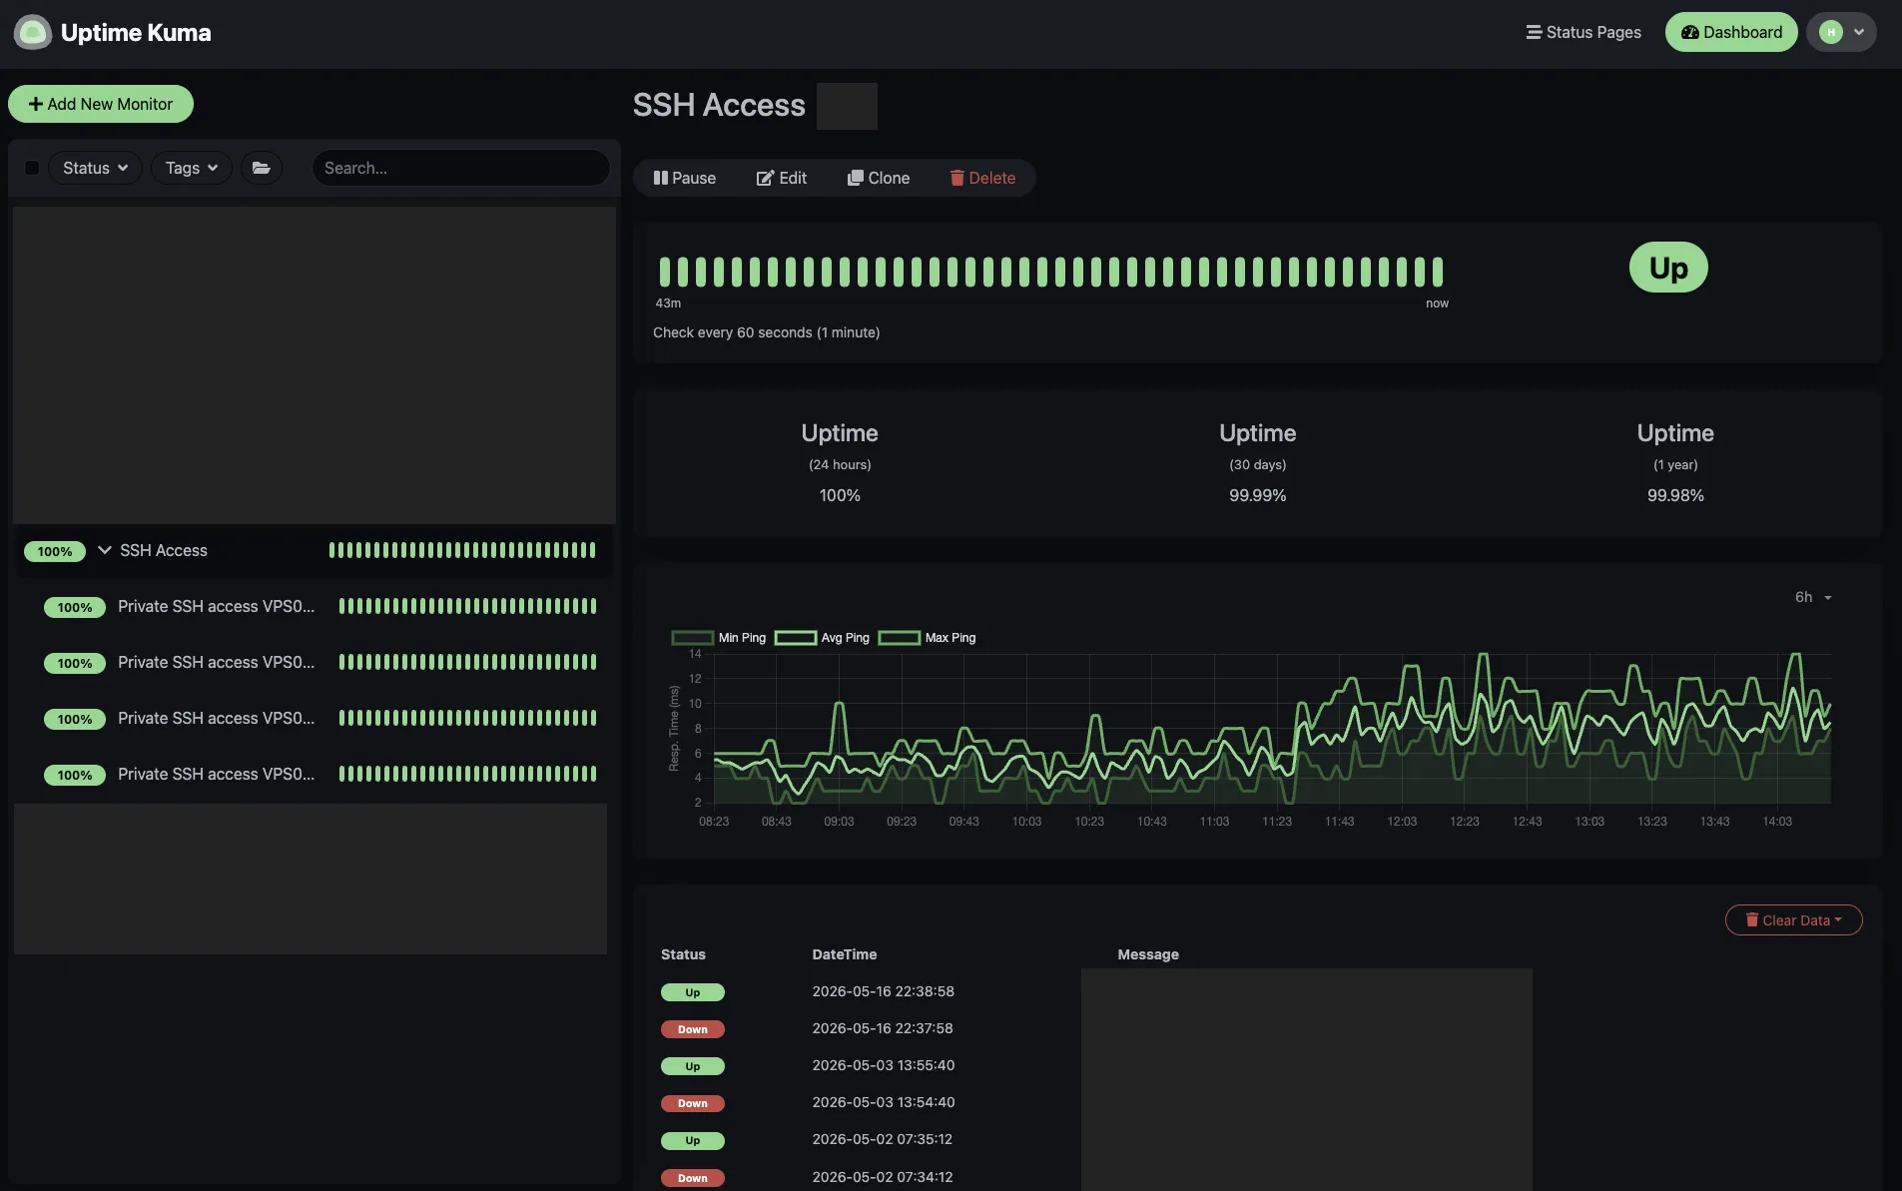Go to the Dashboard

(1731, 32)
